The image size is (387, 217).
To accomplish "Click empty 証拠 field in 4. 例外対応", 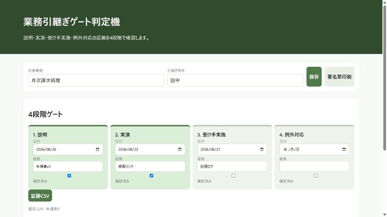I will tap(314, 167).
